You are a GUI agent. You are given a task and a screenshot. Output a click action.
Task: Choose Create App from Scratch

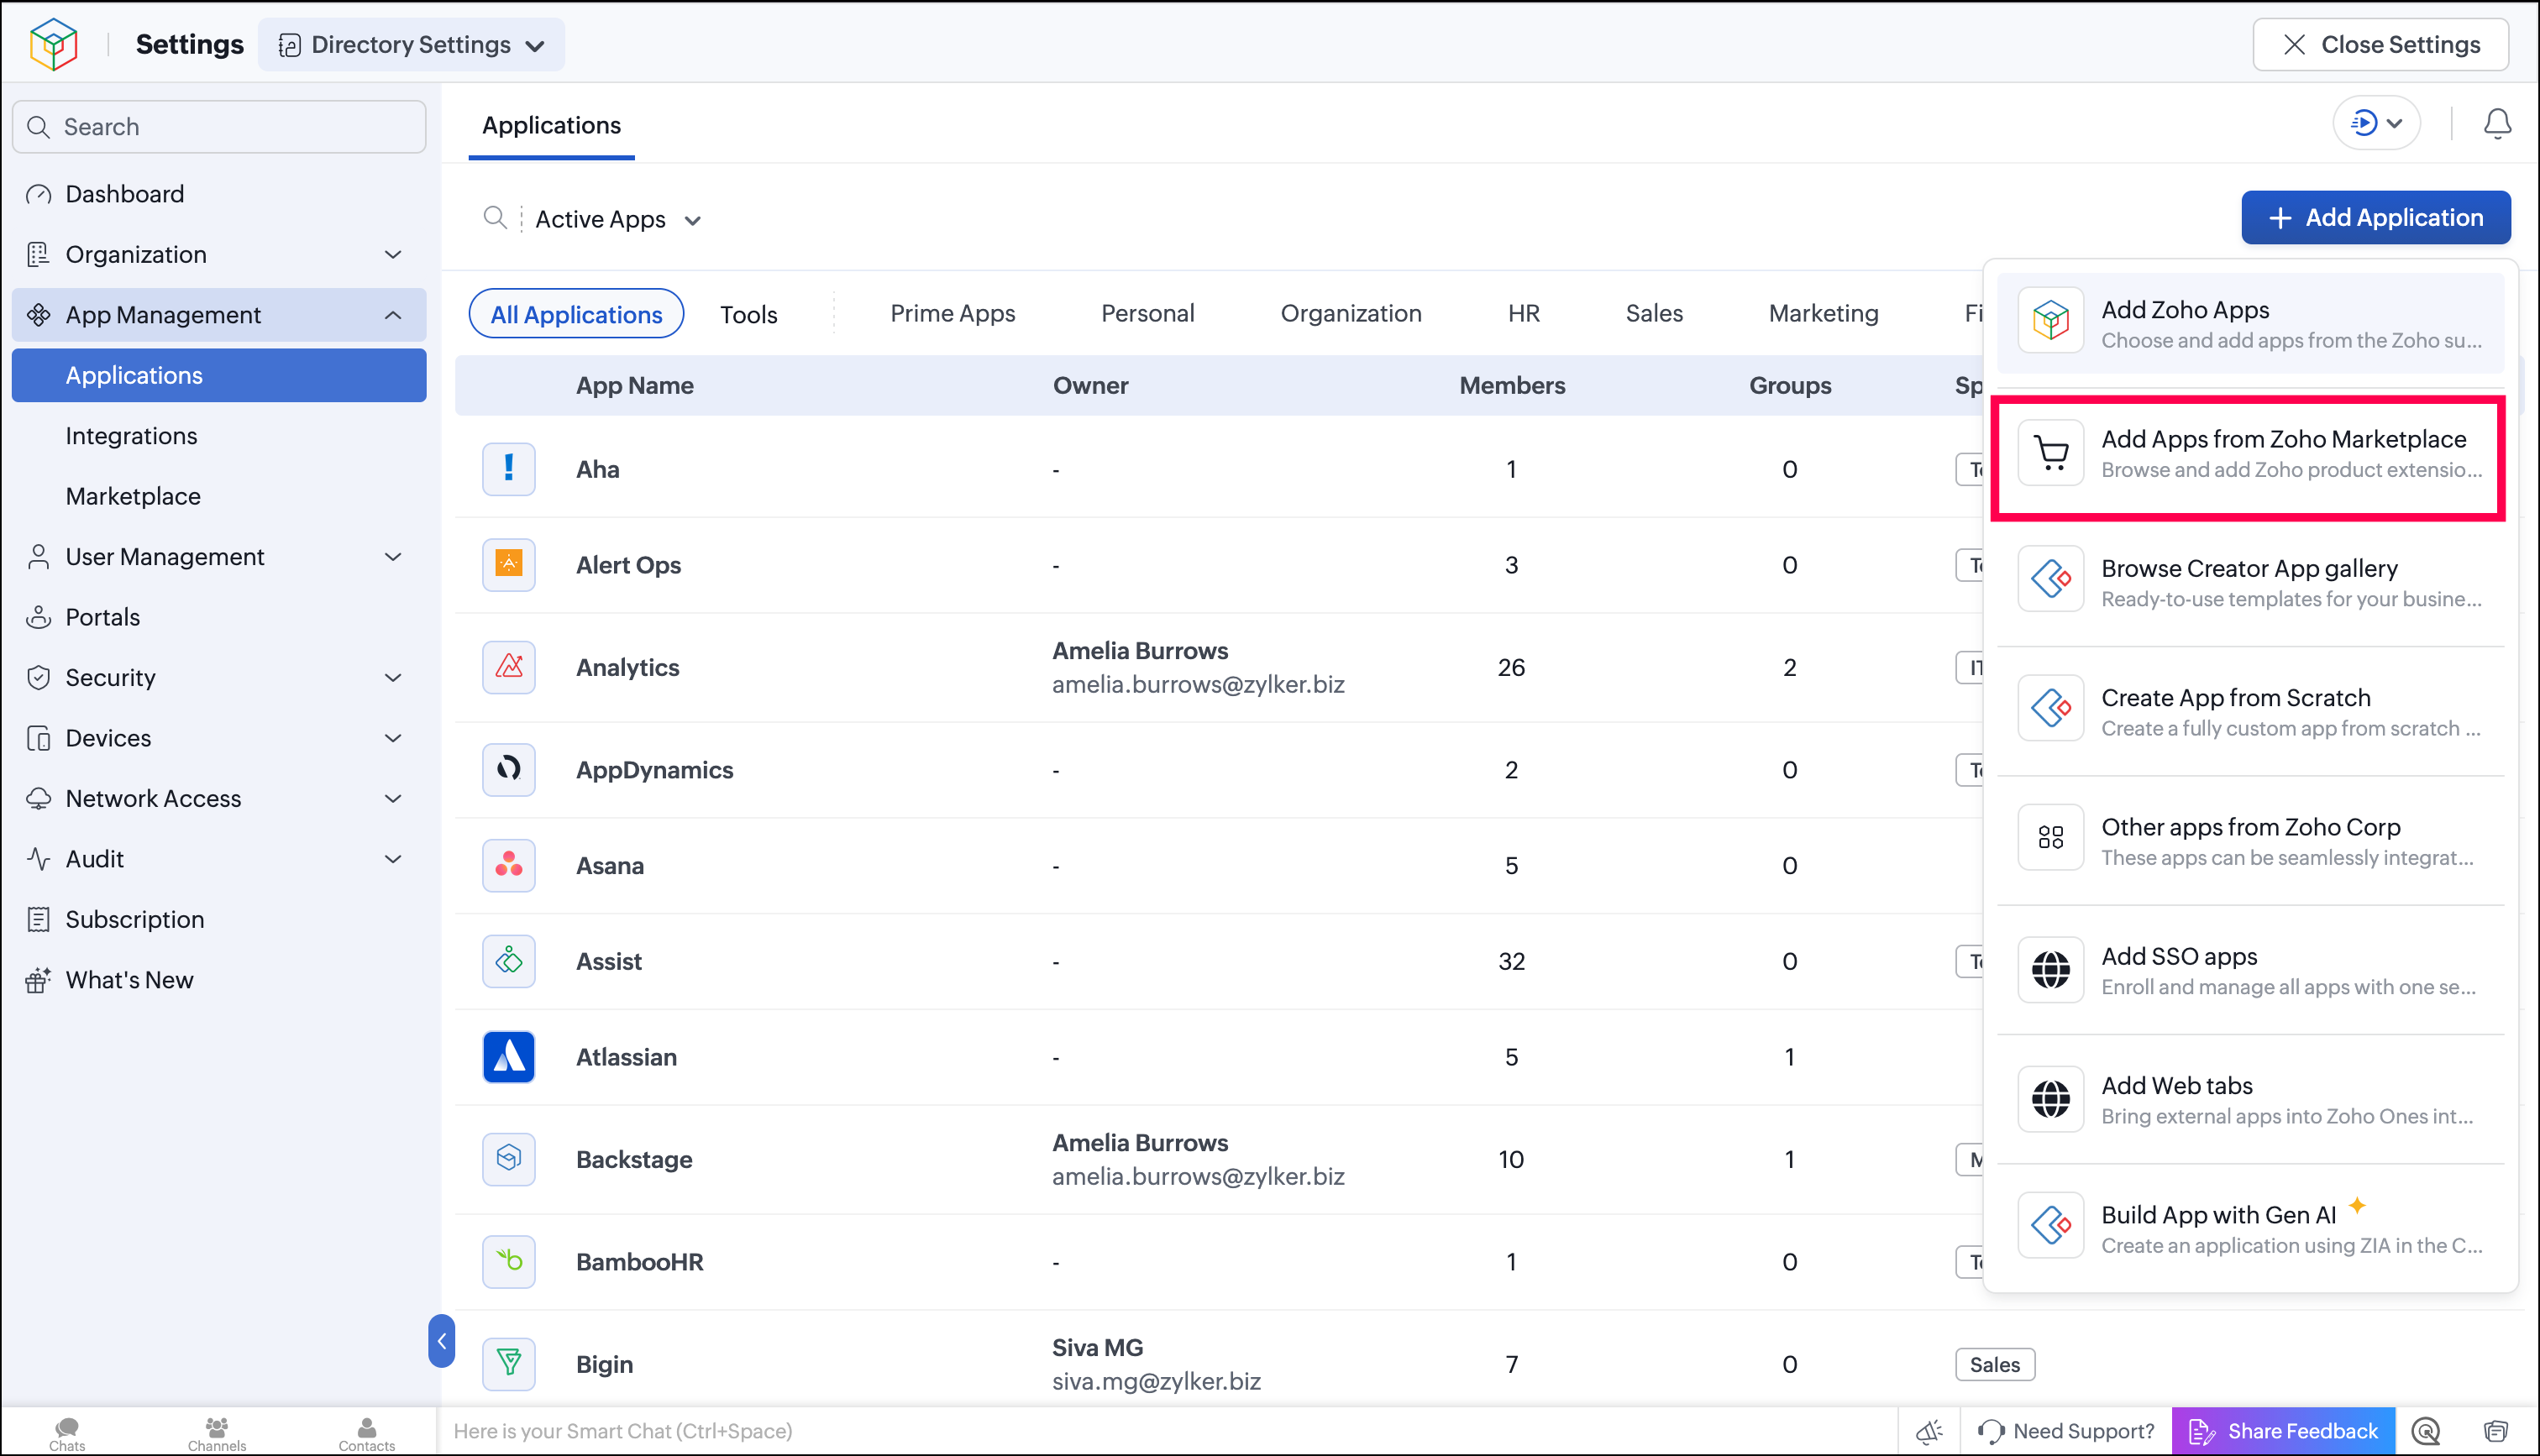[2250, 712]
